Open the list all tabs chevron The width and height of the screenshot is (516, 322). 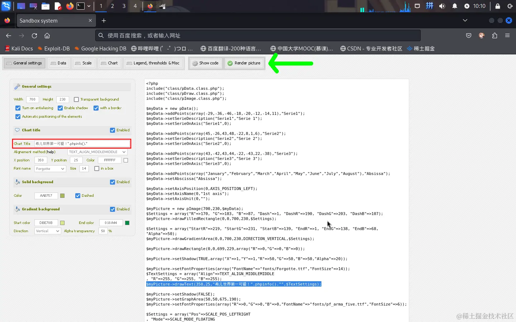465,20
